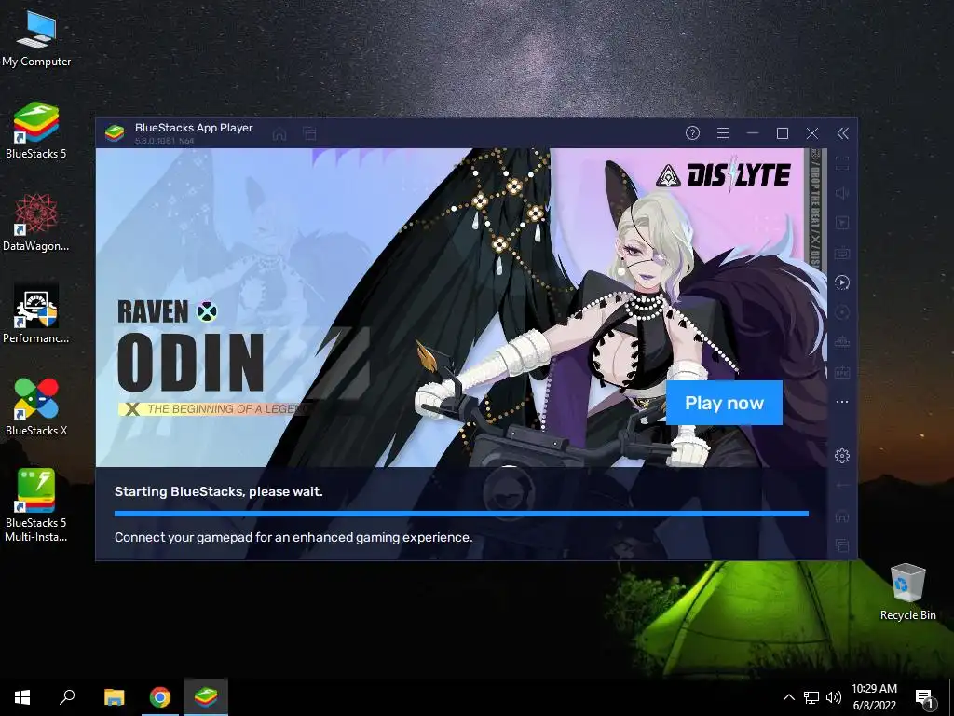Open macro recorder play-circle icon
The height and width of the screenshot is (716, 954).
[x=842, y=282]
